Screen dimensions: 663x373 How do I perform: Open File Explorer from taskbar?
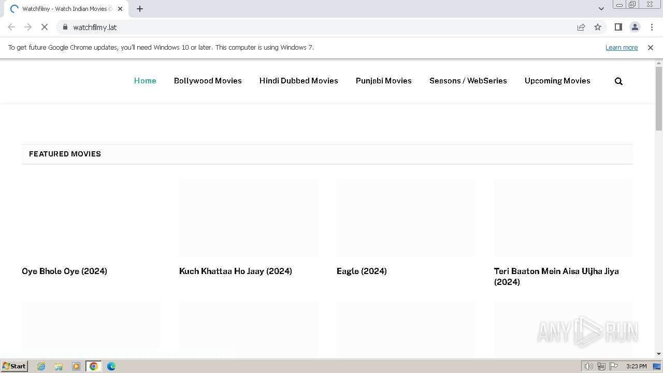point(59,366)
